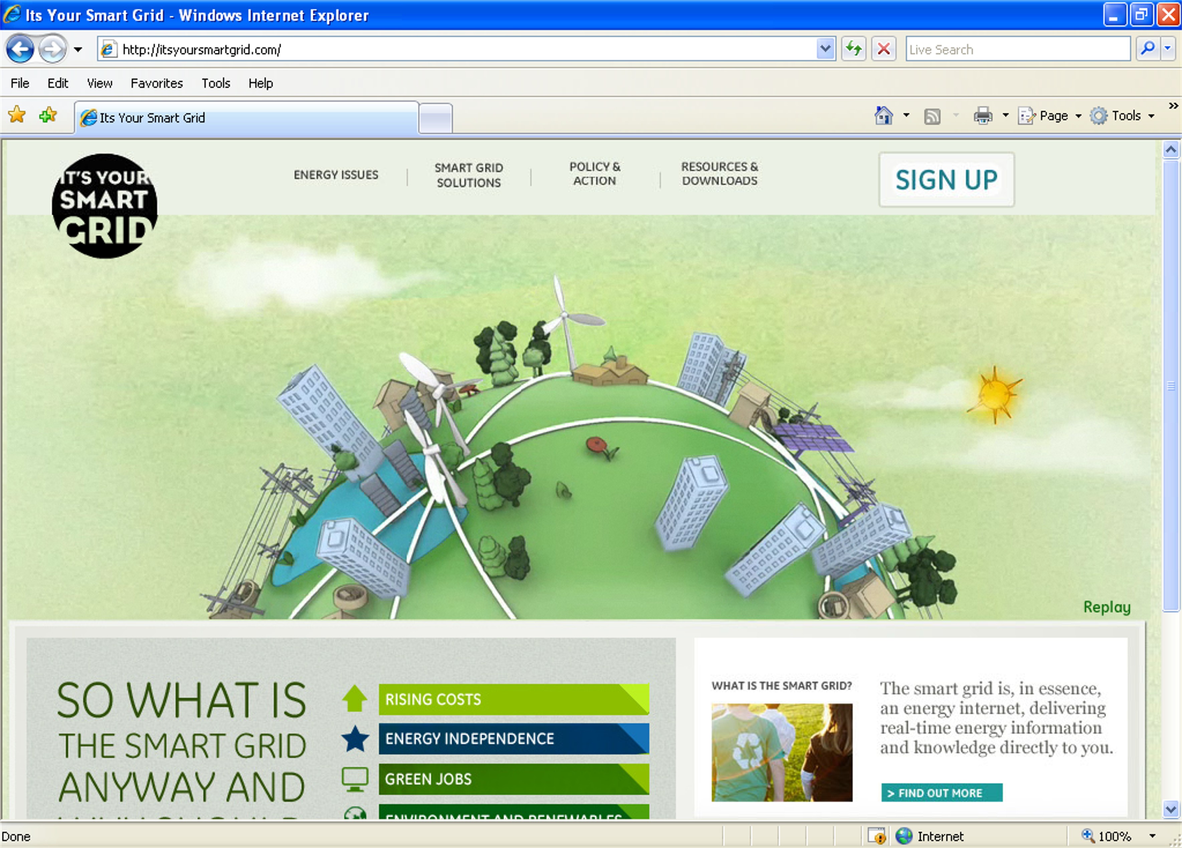Expand the address bar history dropdown
The width and height of the screenshot is (1182, 848).
pos(825,49)
